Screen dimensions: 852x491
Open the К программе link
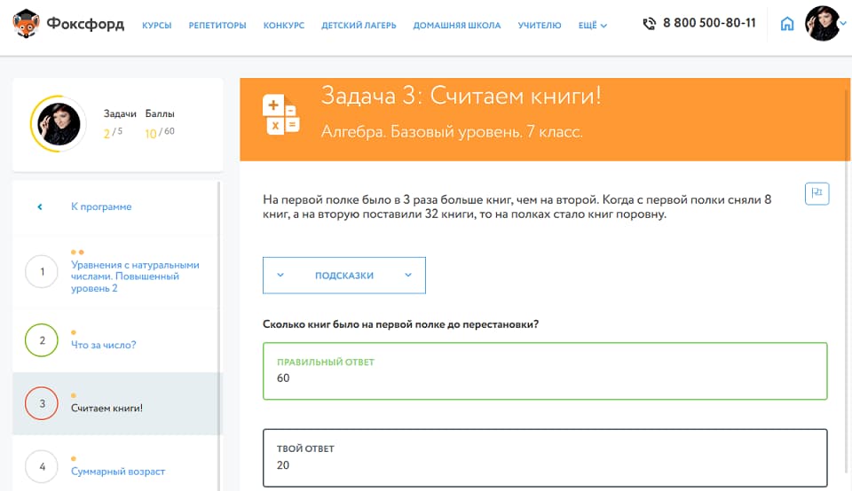click(101, 207)
